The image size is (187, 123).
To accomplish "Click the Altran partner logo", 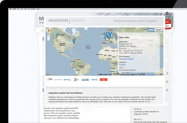I will pos(67,80).
